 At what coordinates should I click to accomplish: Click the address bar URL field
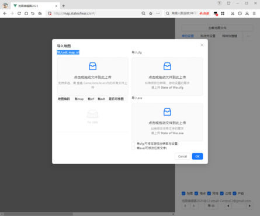[96, 13]
